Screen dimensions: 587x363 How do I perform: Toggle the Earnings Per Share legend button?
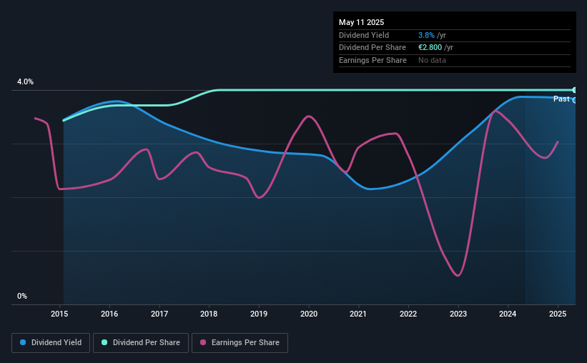pyautogui.click(x=240, y=343)
